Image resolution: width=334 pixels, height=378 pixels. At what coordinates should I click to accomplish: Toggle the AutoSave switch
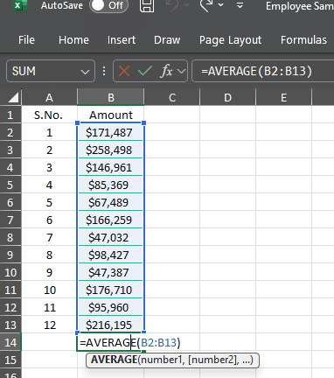108,5
